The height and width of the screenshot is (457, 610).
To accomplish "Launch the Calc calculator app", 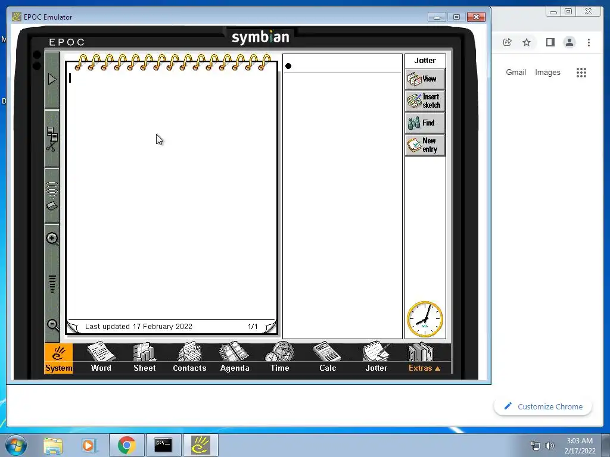I will coord(328,358).
